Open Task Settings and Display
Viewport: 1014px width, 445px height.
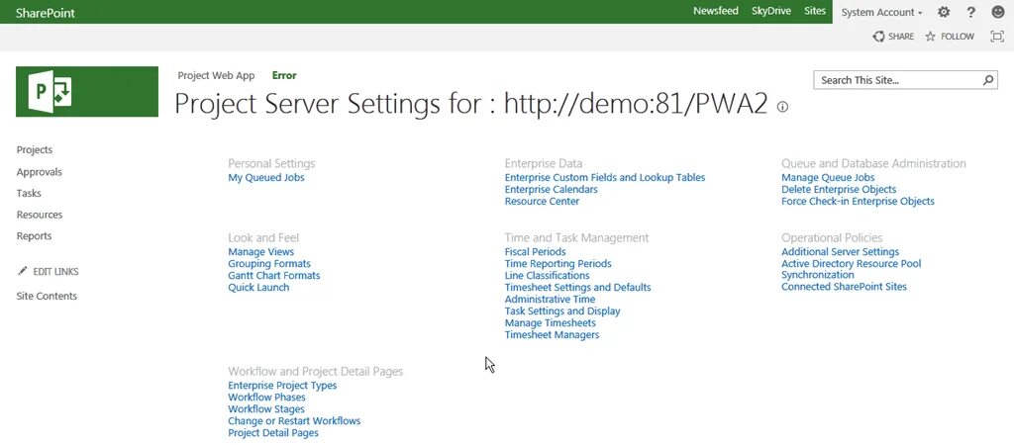click(x=562, y=311)
